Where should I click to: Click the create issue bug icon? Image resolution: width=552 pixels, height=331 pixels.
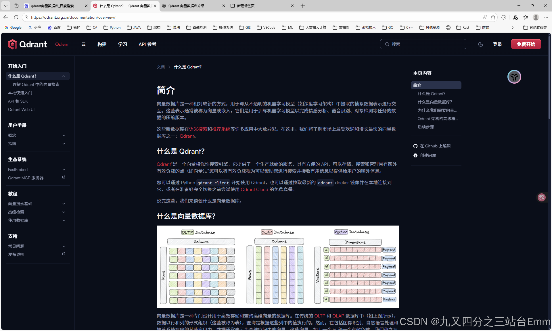[415, 155]
